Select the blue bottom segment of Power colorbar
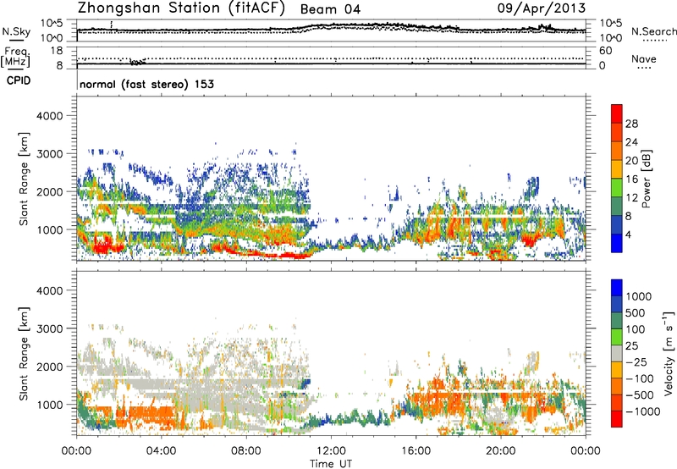677x469 pixels. coord(617,243)
